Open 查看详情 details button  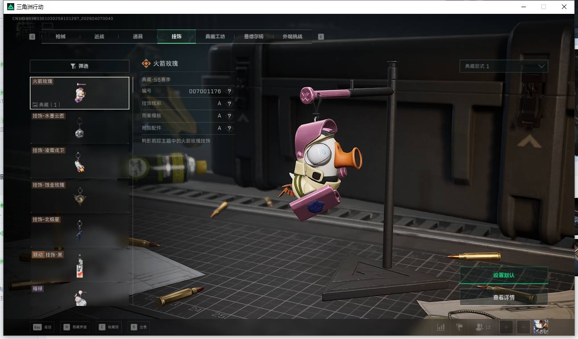pos(504,297)
